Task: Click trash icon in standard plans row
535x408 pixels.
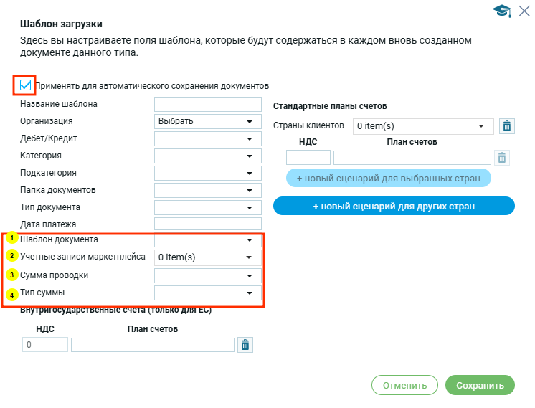Action: pyautogui.click(x=502, y=158)
